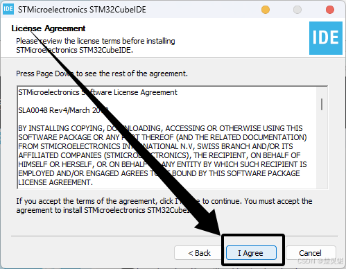Screen dimensions: 346x269
Task: Minimize the installer window
Action: 266,10
